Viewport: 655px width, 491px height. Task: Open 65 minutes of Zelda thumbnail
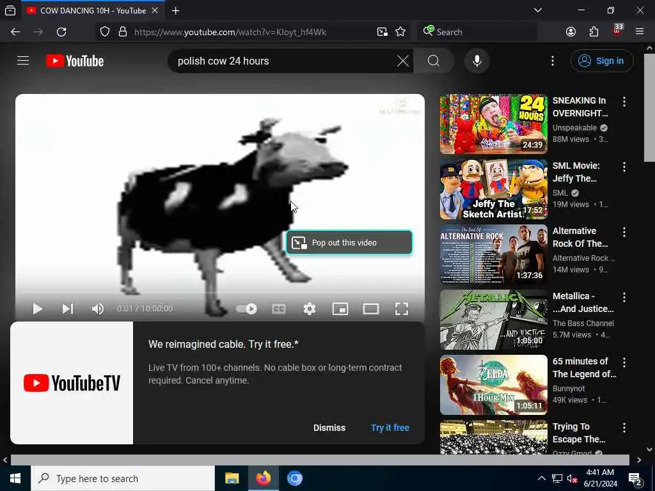click(x=494, y=384)
